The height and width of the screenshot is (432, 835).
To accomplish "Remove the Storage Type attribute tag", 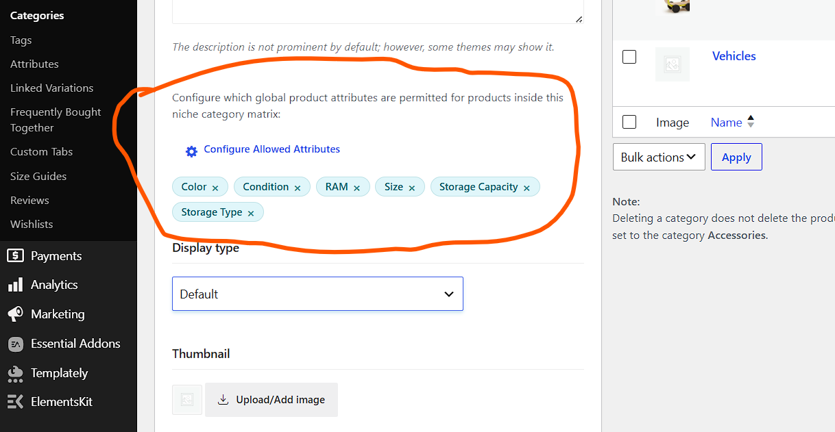I will [251, 213].
